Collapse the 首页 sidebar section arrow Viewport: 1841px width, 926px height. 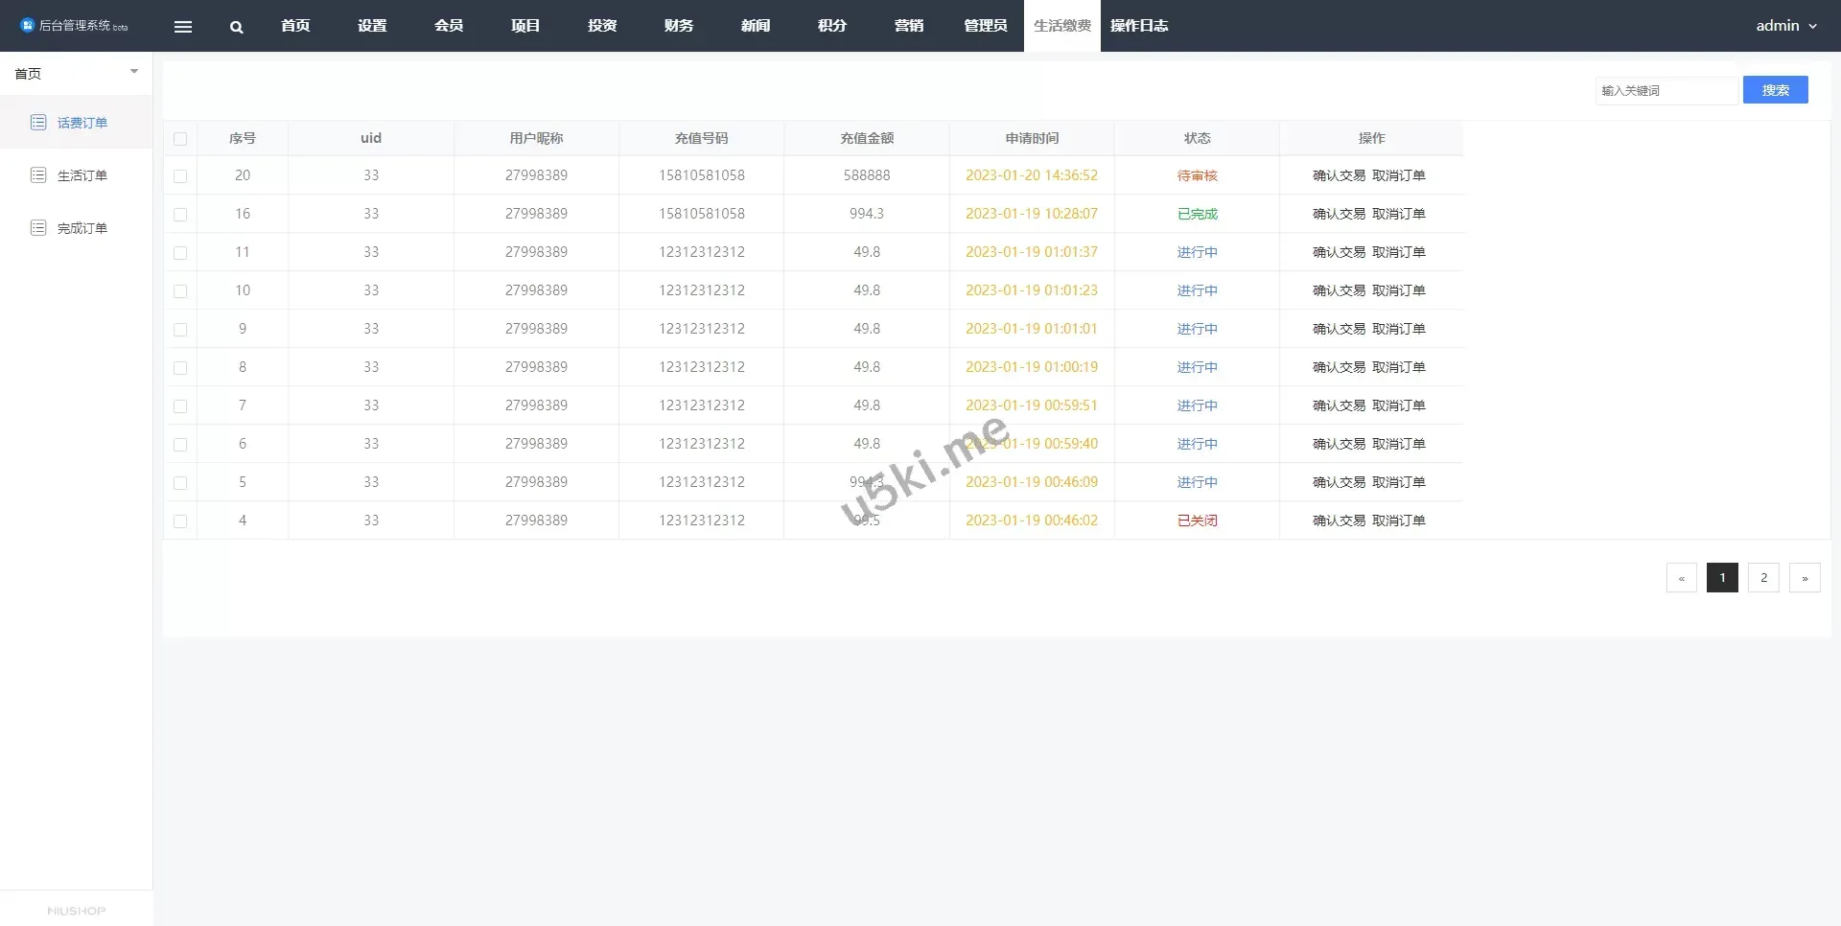[134, 72]
